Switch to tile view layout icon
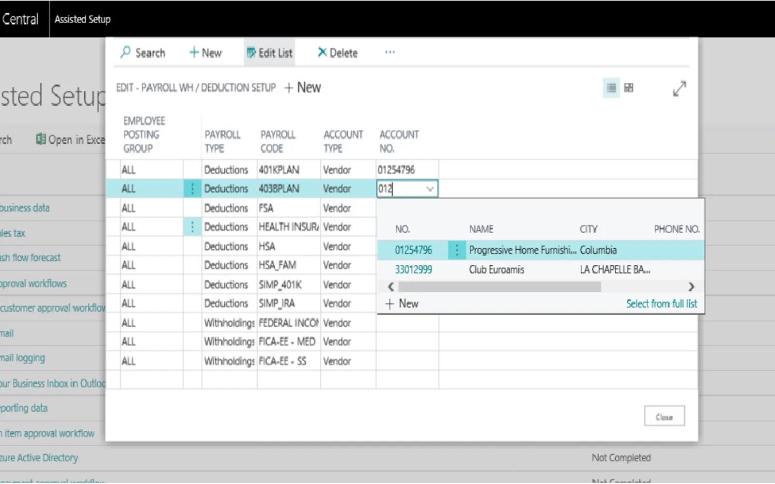This screenshot has height=484, width=775. point(629,88)
